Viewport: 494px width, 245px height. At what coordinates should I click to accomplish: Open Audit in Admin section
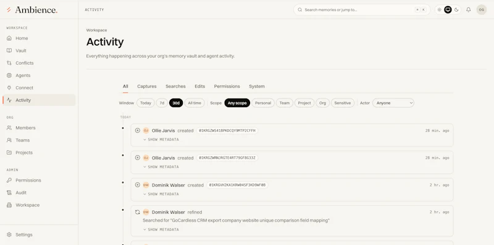pyautogui.click(x=39, y=193)
